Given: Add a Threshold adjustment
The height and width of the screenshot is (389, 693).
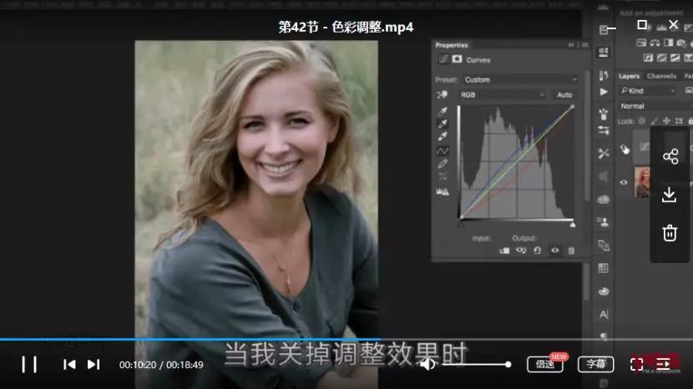Looking at the screenshot, I should click(675, 58).
